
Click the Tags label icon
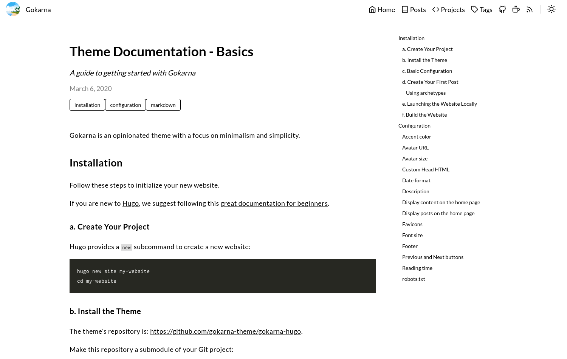coord(475,9)
